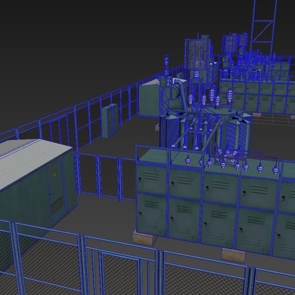Select the inner chain-link gate panel

pos(108,177)
